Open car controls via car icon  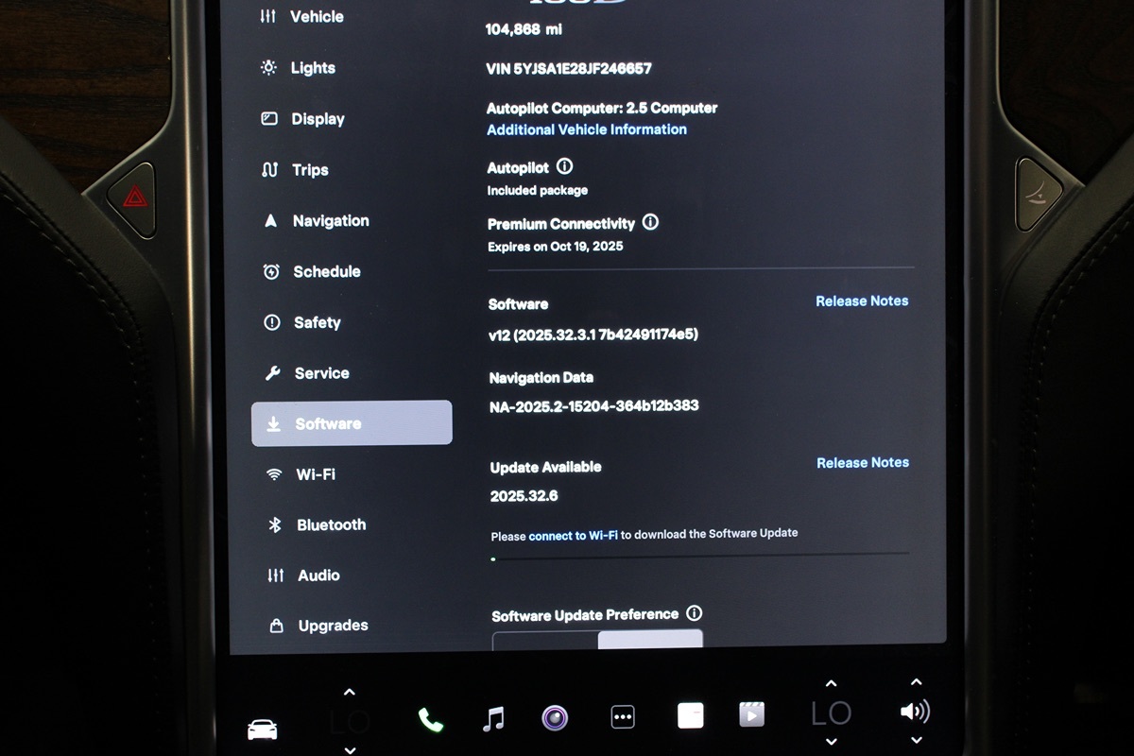[262, 729]
